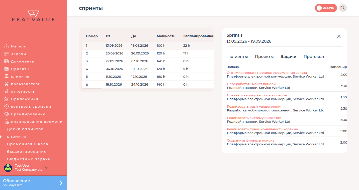
Task: Click the контроль времени timer icon
Action: click(x=7, y=106)
